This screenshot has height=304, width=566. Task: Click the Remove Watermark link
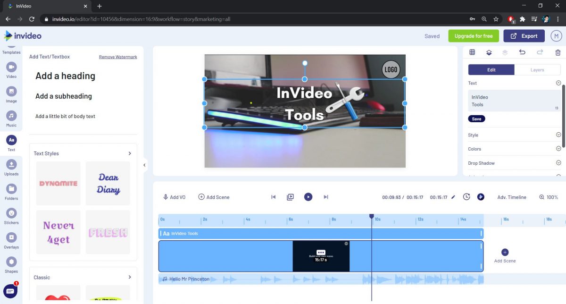coord(117,57)
